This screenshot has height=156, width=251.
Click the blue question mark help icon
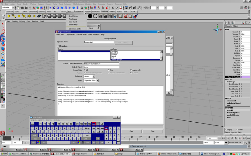point(77,7)
